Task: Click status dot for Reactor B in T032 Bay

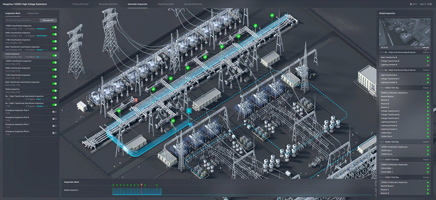Action: point(428,193)
